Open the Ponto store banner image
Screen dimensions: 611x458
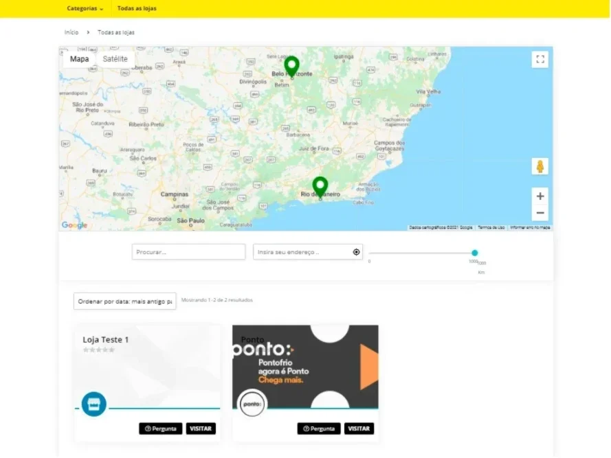tap(305, 367)
